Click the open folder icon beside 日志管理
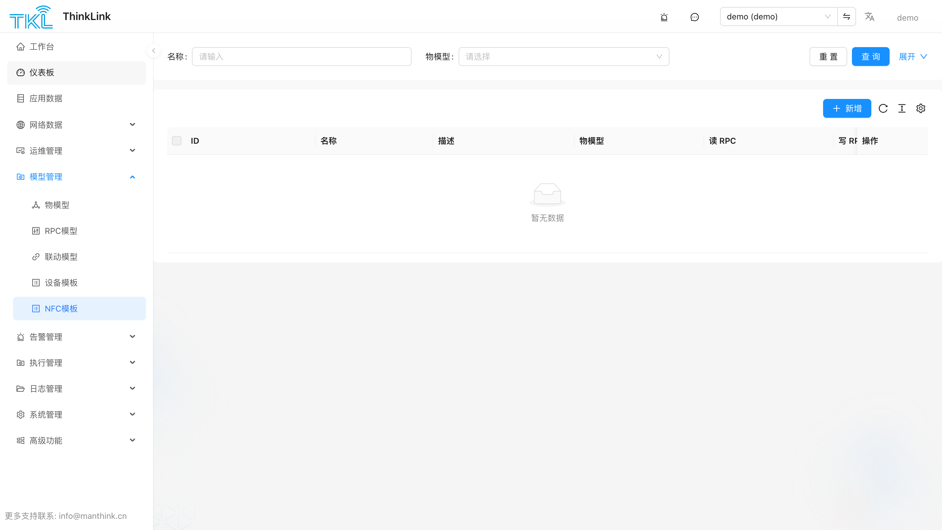The image size is (942, 530). click(x=21, y=388)
